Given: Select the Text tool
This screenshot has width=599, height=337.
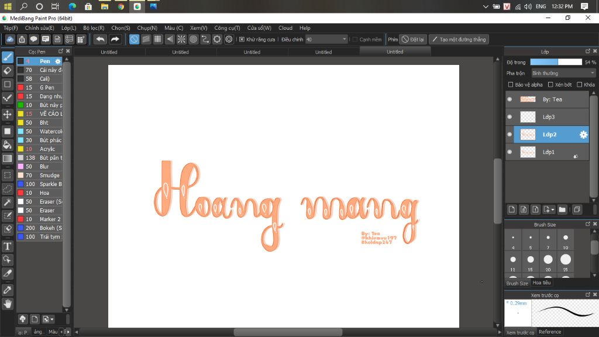Looking at the screenshot, I should 7,246.
